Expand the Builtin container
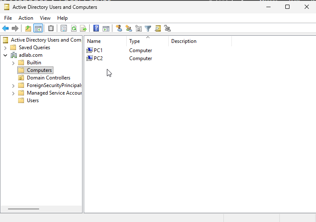 pyautogui.click(x=13, y=63)
